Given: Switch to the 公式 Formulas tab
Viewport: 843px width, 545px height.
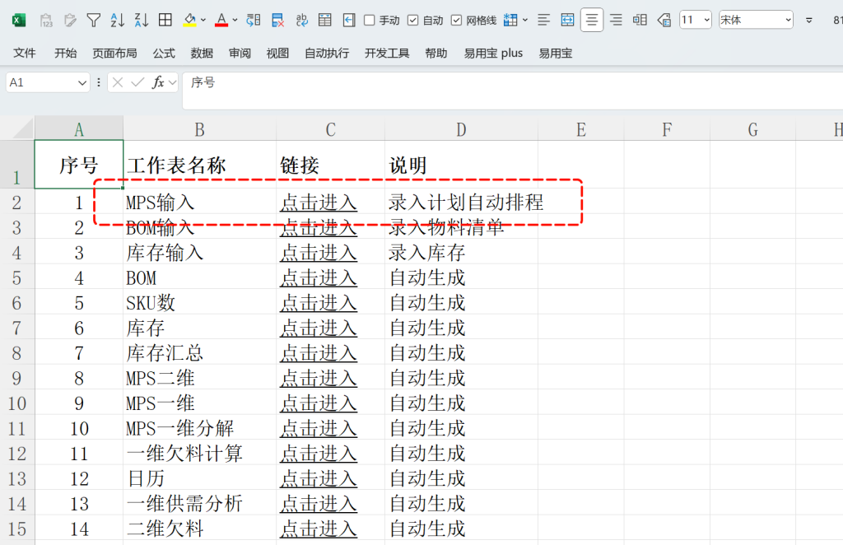Looking at the screenshot, I should 164,54.
